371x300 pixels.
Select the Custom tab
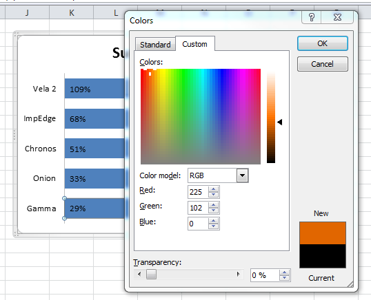click(x=194, y=44)
